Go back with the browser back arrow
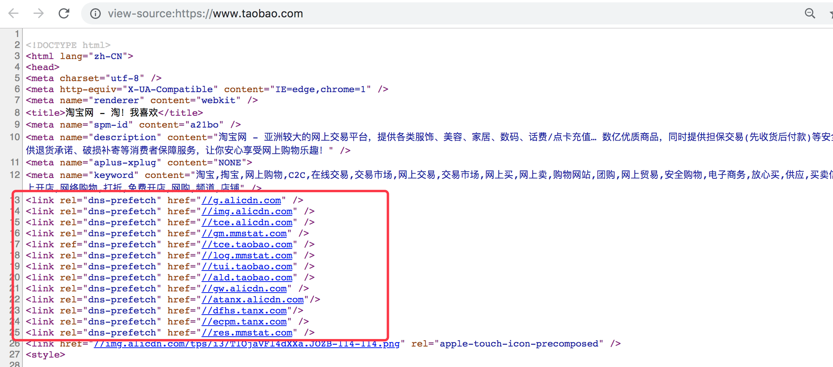 [13, 14]
